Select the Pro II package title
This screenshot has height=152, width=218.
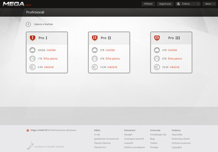pos(106,38)
